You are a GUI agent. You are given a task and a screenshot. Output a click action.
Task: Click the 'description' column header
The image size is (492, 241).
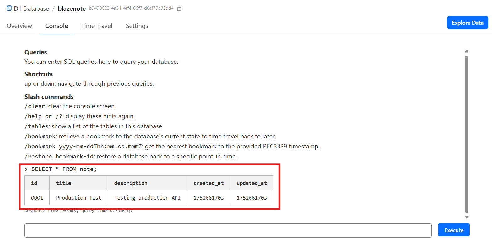click(x=131, y=183)
